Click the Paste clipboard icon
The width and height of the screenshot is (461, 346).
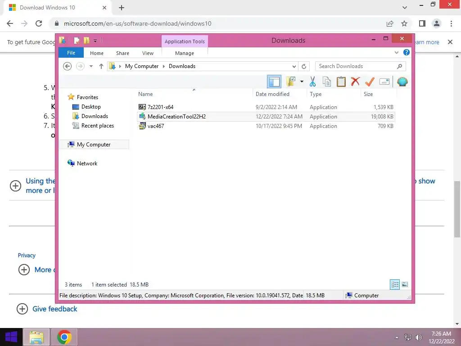pos(341,82)
